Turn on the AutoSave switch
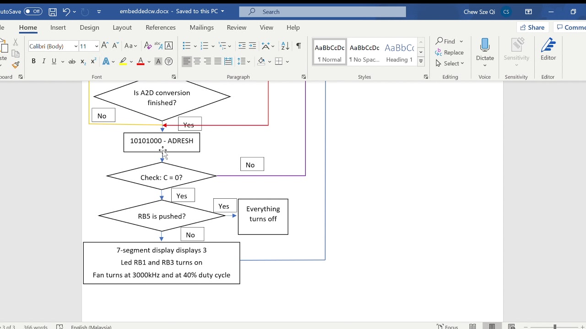 (33, 11)
